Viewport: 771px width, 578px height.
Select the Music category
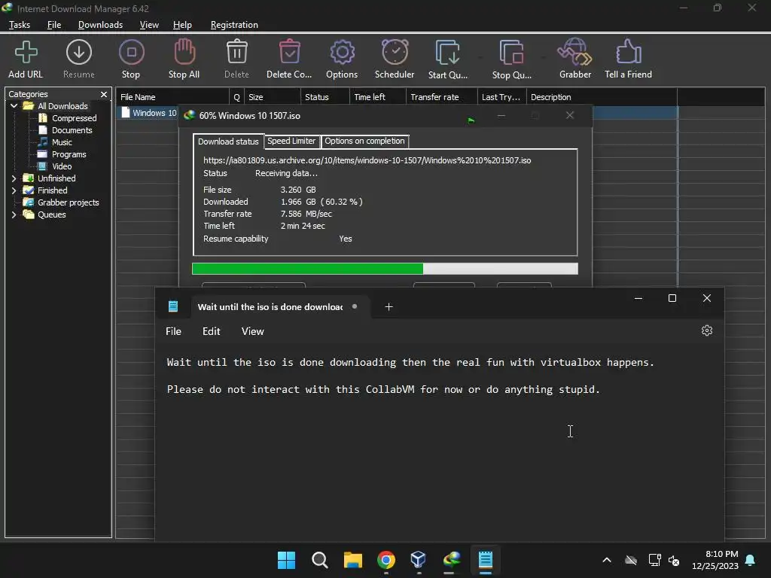coord(62,142)
